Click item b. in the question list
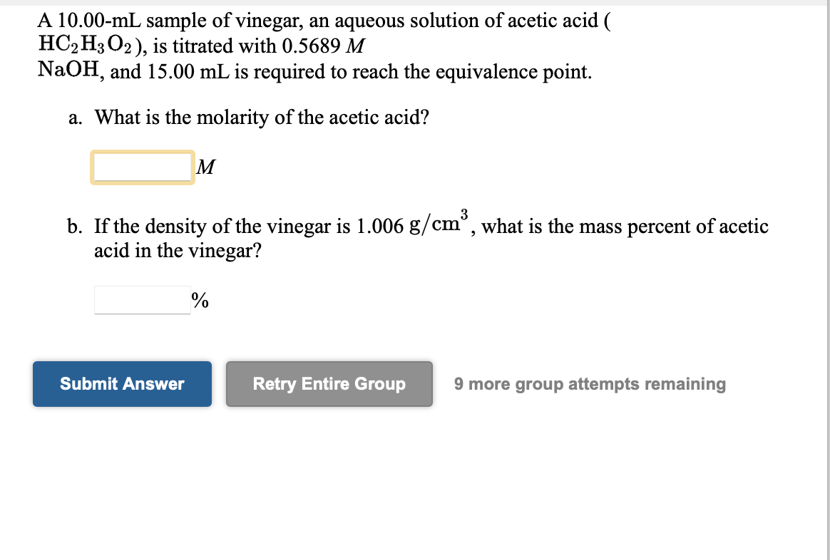 tap(73, 226)
